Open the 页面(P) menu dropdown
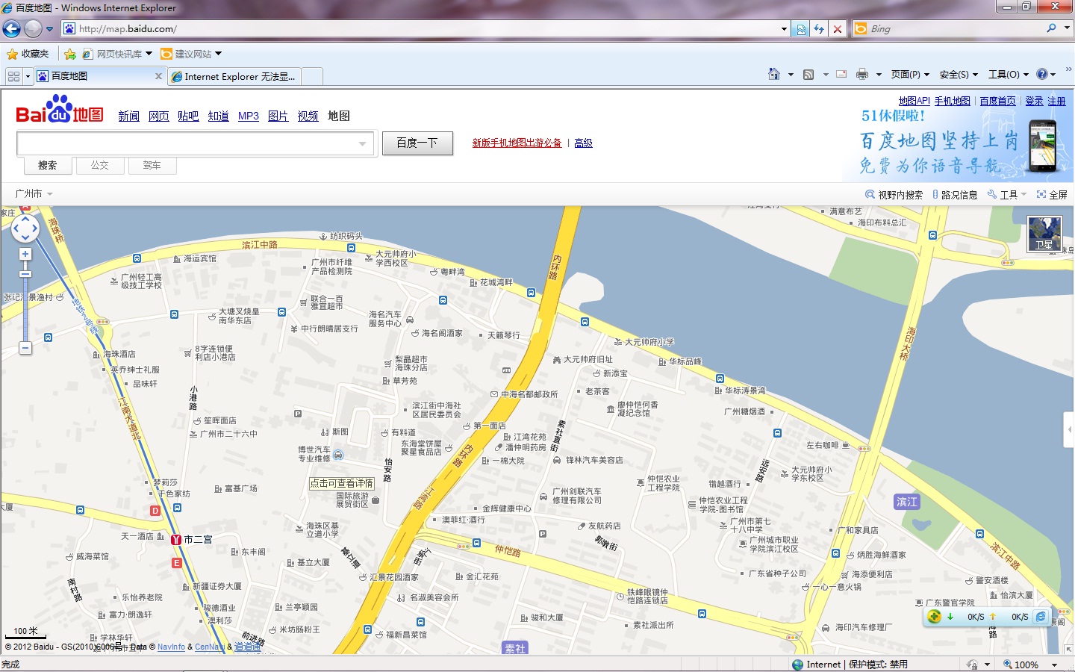 909,75
